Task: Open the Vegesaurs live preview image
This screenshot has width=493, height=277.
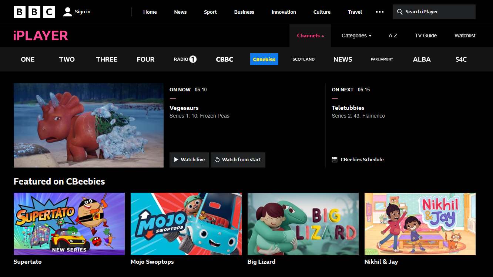Action: 88,125
